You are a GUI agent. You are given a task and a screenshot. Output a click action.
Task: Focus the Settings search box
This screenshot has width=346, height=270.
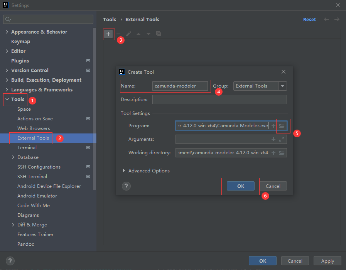pos(48,19)
